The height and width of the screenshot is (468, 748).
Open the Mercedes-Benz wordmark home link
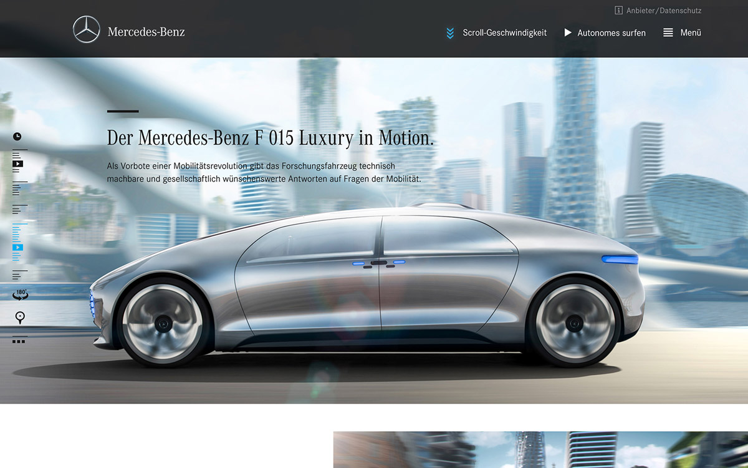point(146,32)
